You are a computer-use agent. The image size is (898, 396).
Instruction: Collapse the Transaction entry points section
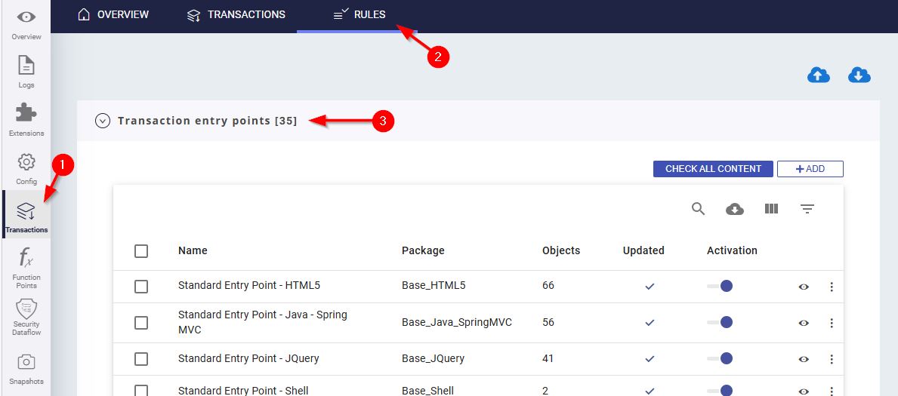[x=103, y=121]
